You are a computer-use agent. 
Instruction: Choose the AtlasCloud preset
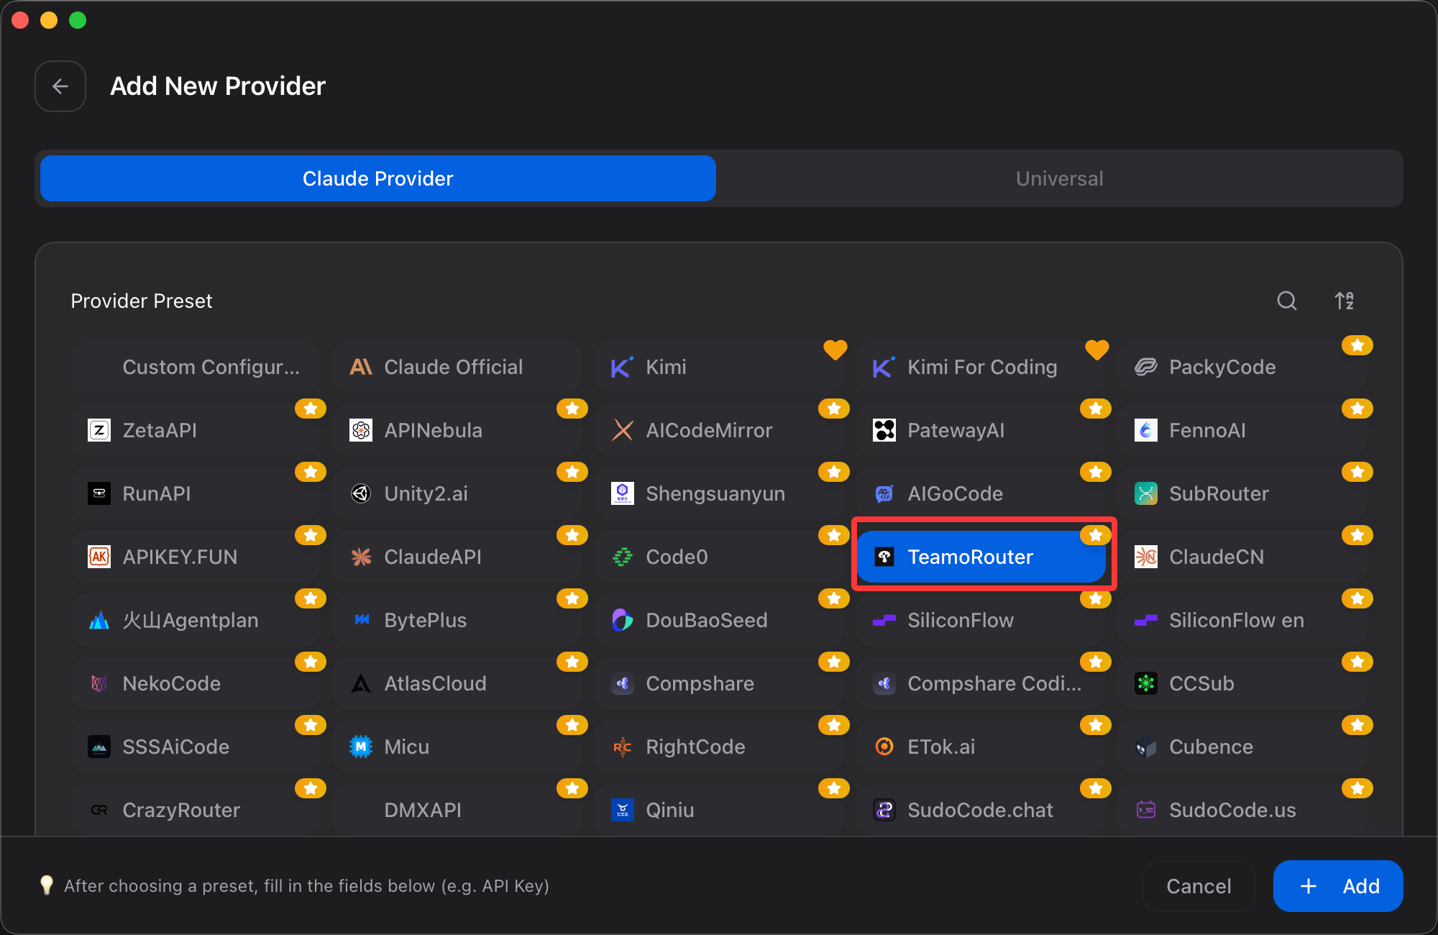(457, 683)
